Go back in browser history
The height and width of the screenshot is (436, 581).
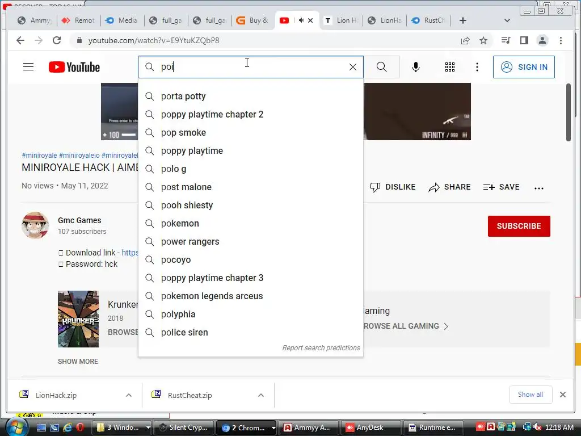20,40
